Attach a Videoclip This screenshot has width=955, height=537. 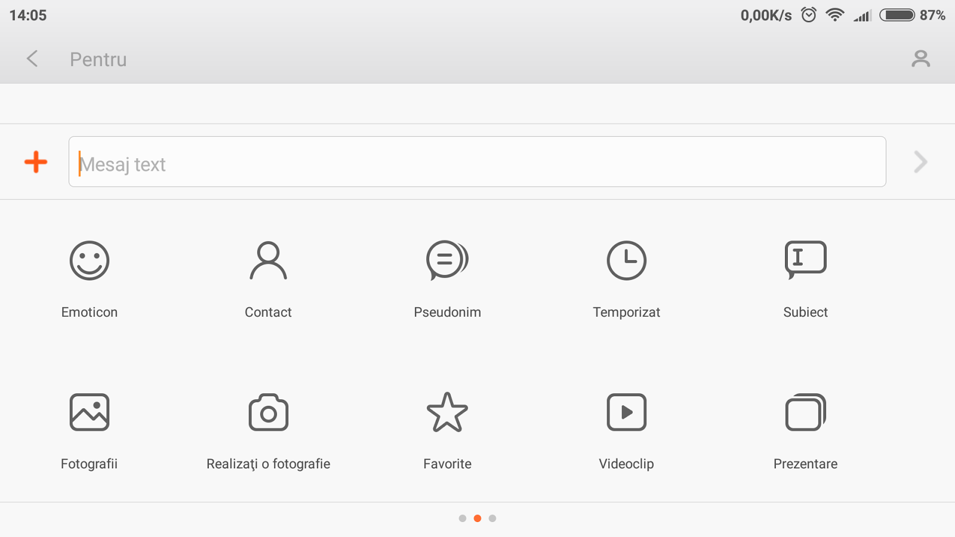coord(626,412)
